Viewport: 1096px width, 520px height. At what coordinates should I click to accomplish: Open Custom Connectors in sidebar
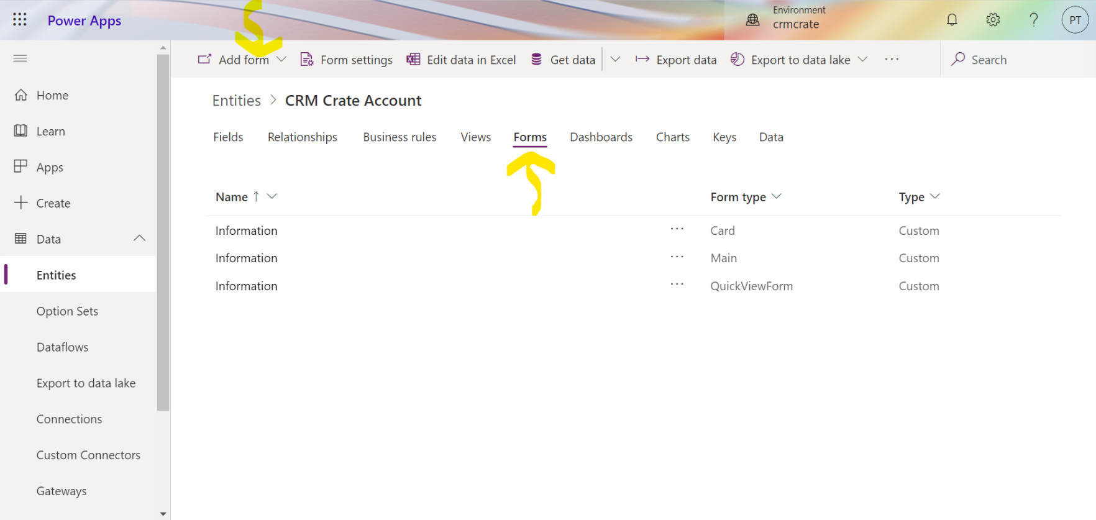78,455
